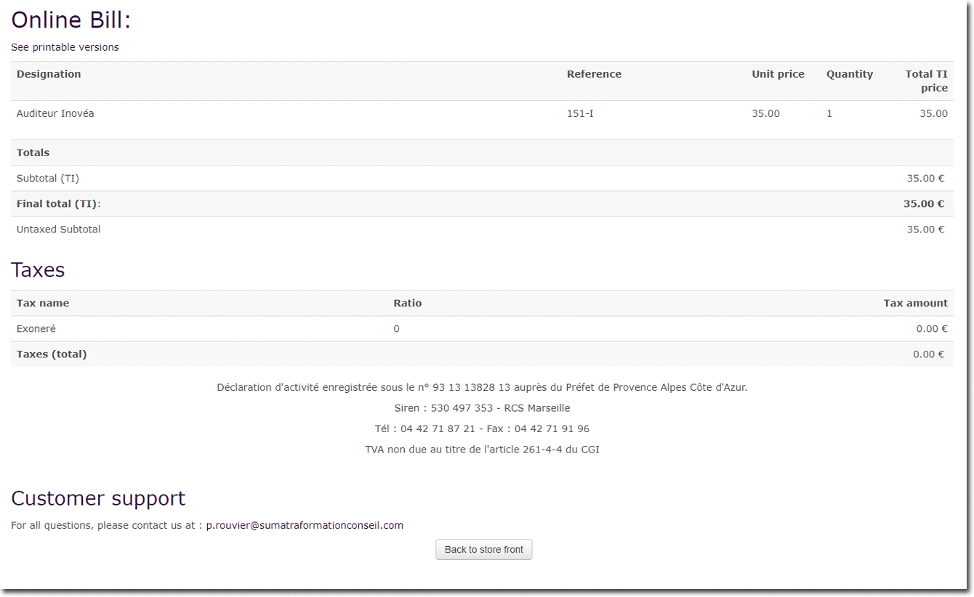Click the Final total (TI) row label
This screenshot has height=597, width=974.
pyautogui.click(x=58, y=204)
